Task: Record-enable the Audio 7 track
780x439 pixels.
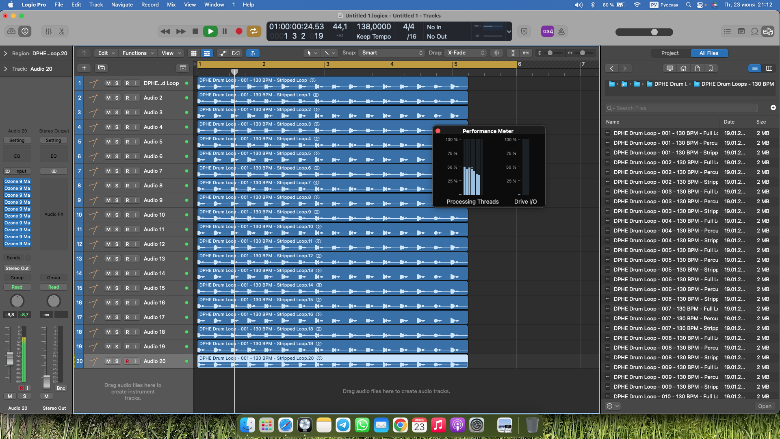Action: pos(127,171)
